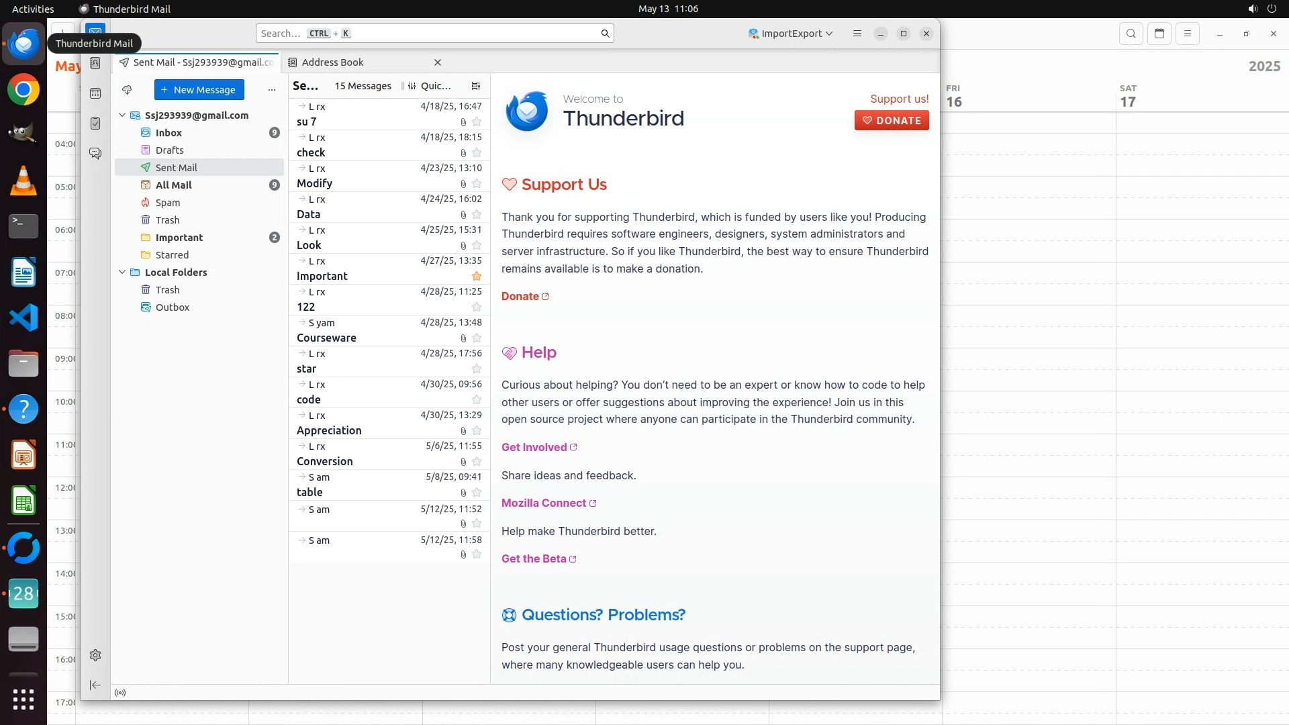The image size is (1289, 725).
Task: Star the 'su 7' message
Action: (x=477, y=122)
